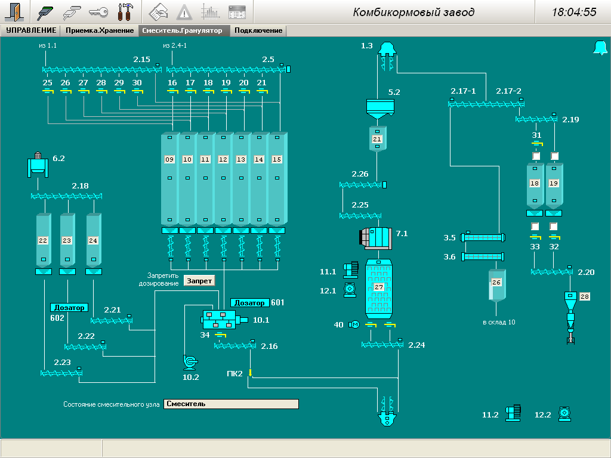
Task: Click the alarm bell icon
Action: tap(599, 48)
